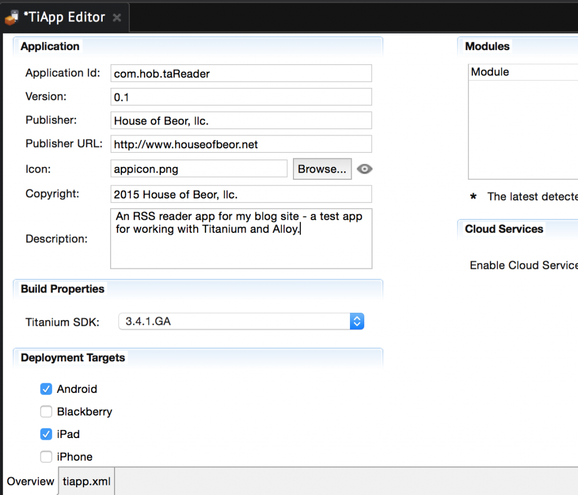Click the Cloud Services section header
Image resolution: width=578 pixels, height=495 pixels.
(x=504, y=229)
